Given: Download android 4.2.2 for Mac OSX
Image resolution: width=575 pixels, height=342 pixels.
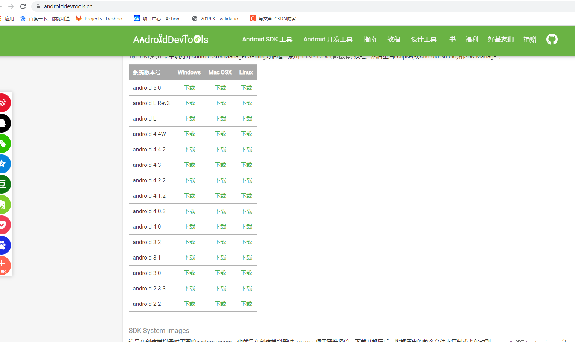Looking at the screenshot, I should [220, 180].
